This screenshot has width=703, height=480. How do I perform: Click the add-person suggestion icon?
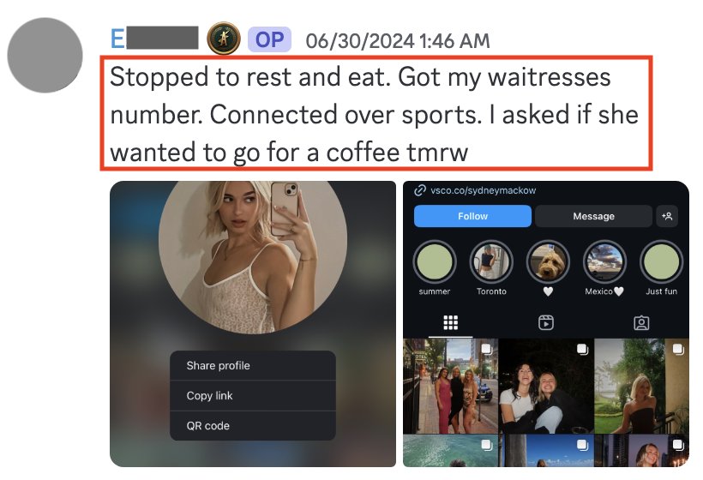click(667, 216)
